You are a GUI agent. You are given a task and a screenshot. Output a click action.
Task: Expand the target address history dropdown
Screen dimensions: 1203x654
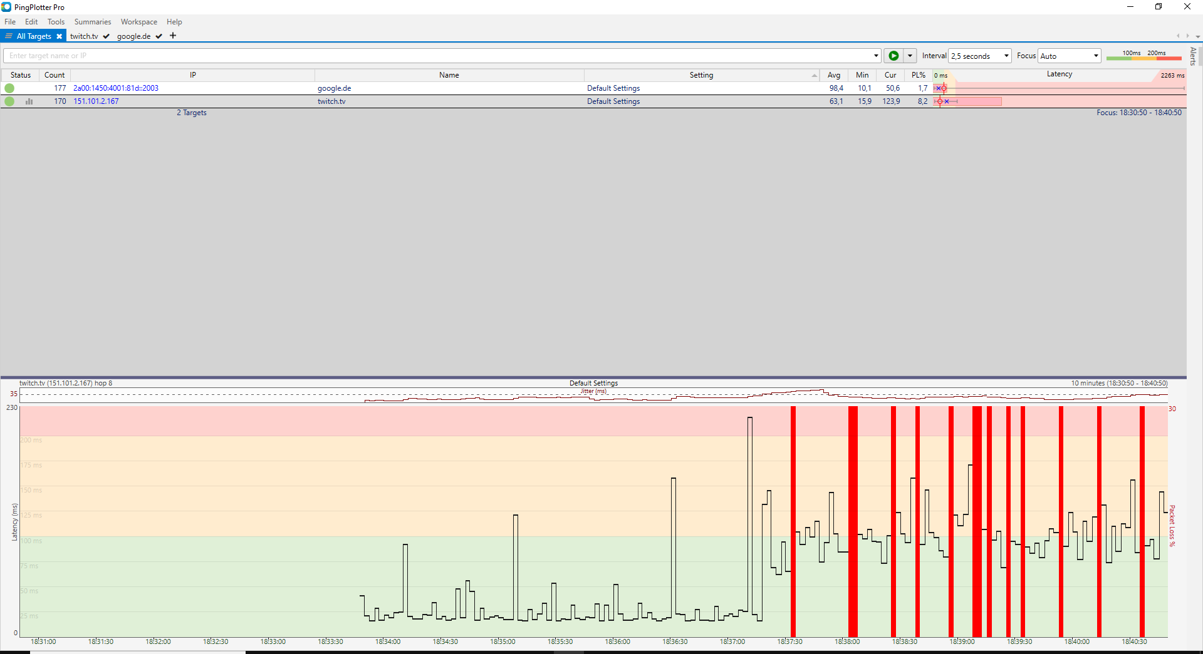tap(876, 56)
